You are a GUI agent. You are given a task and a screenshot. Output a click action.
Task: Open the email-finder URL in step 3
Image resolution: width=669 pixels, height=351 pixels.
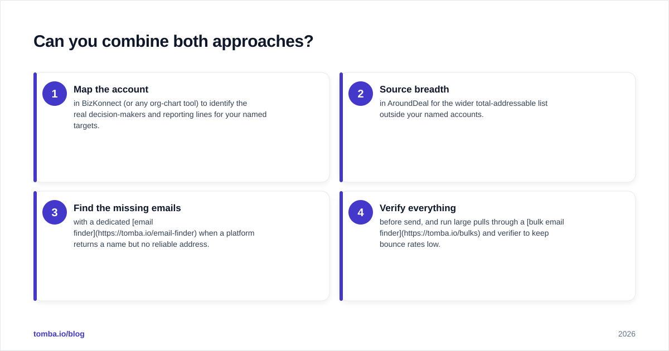click(147, 233)
